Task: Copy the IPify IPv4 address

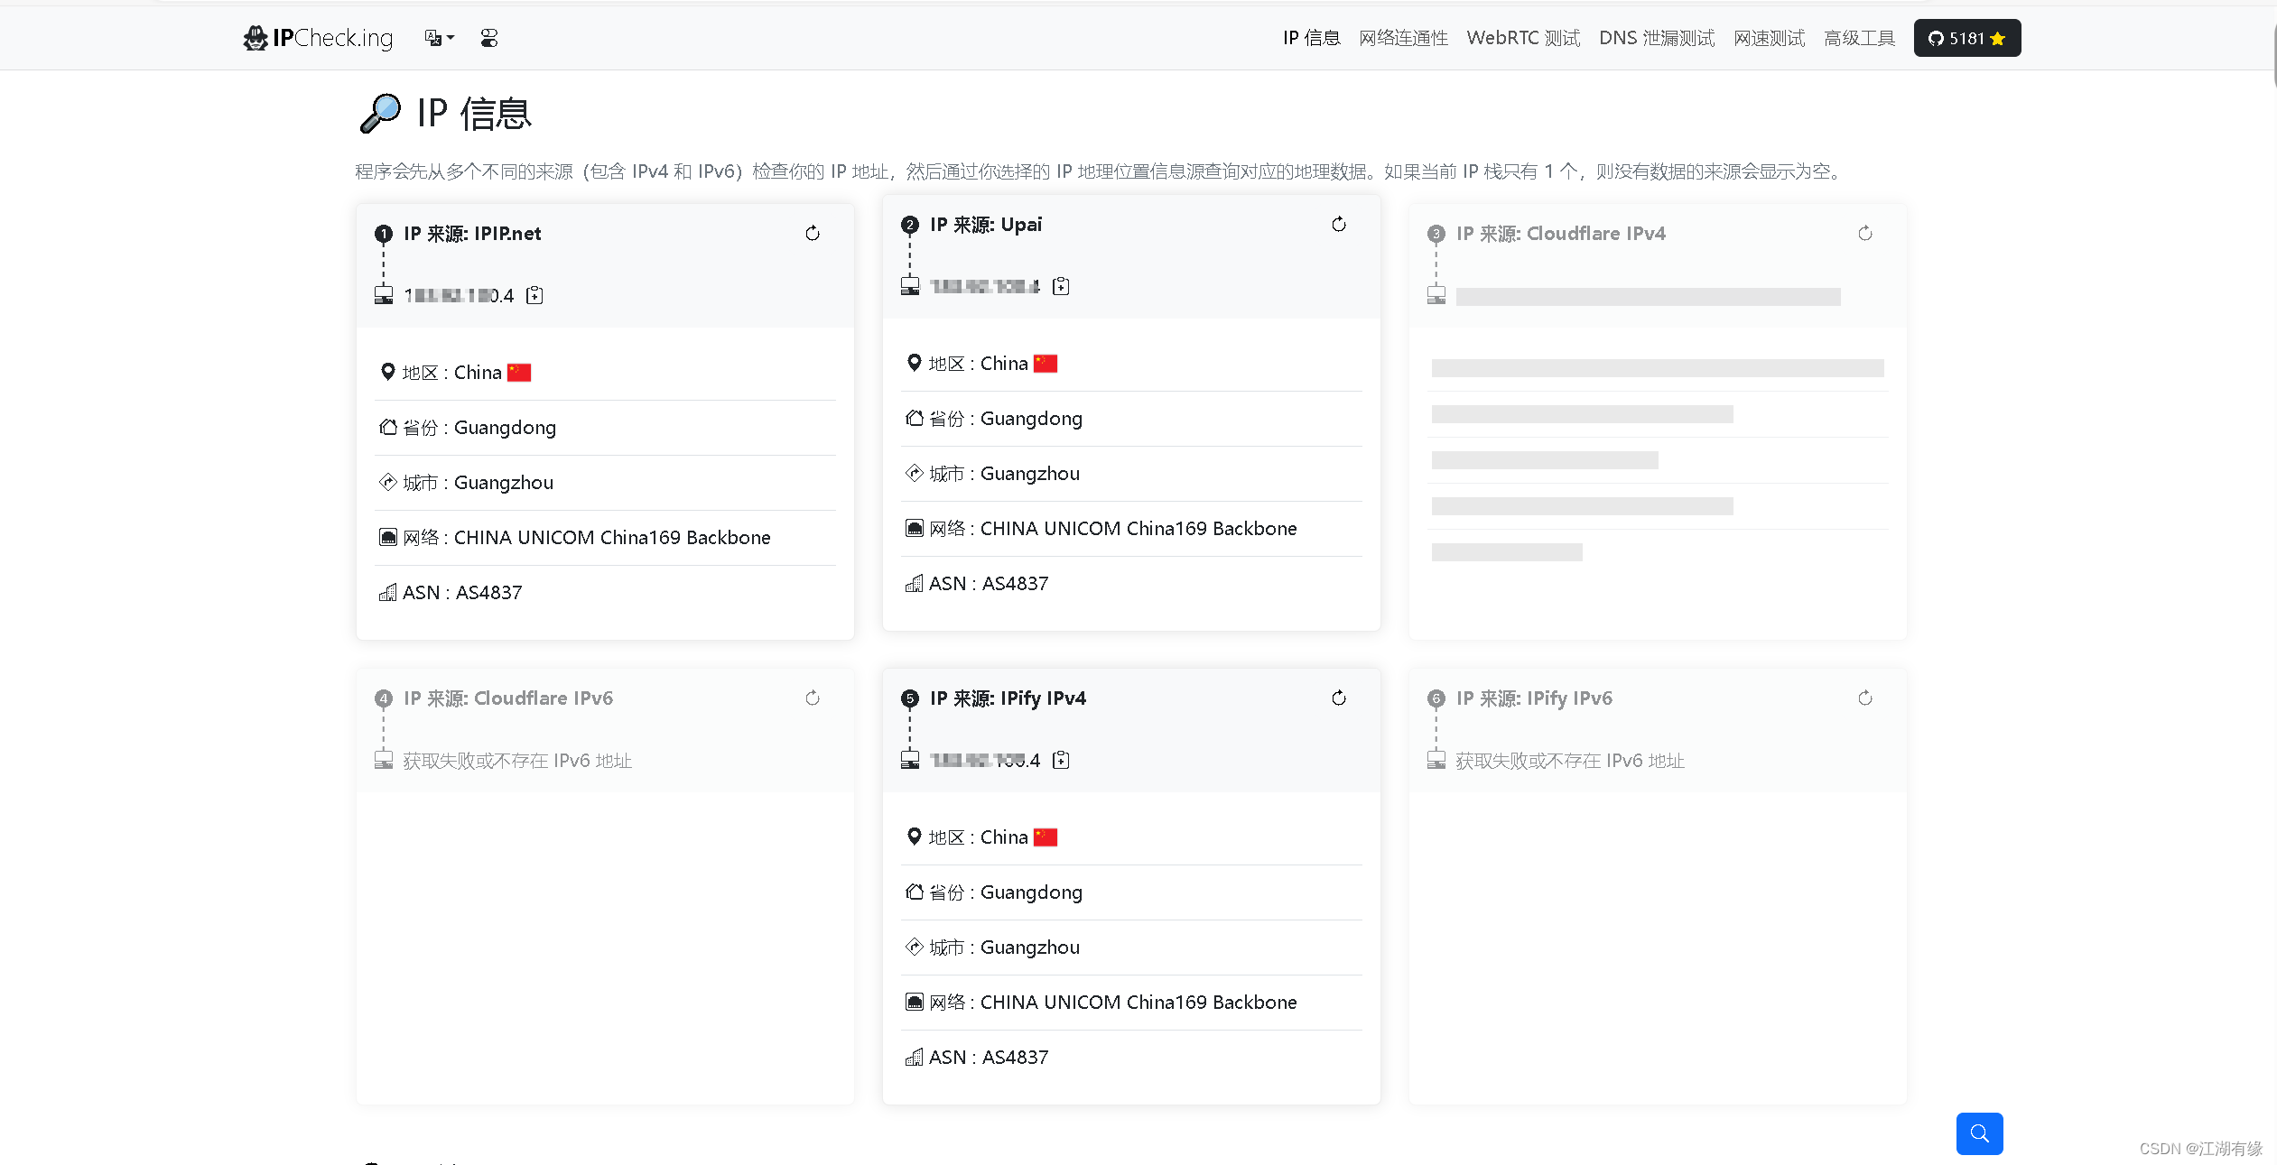Action: click(1061, 761)
